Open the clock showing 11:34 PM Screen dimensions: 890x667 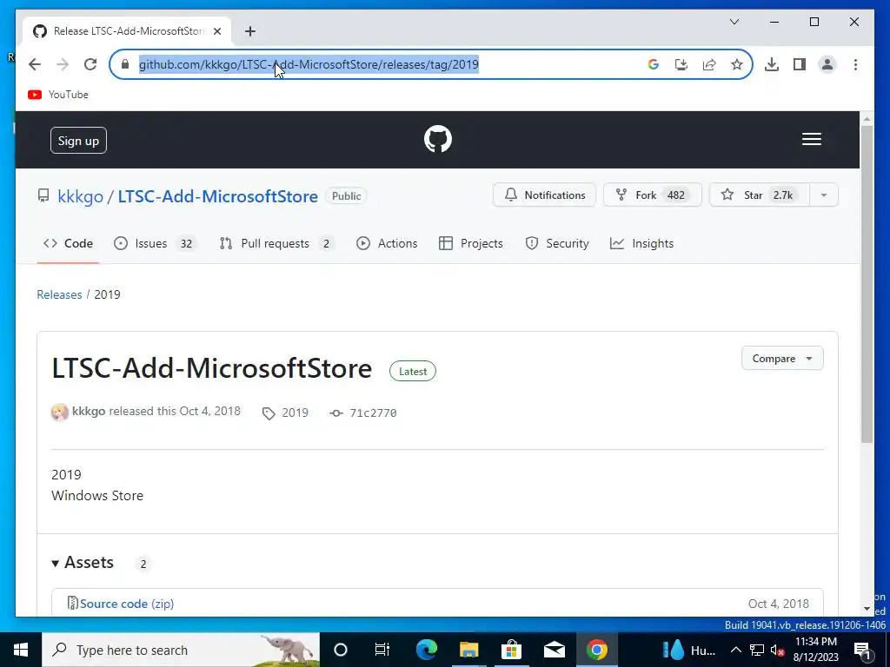click(815, 650)
